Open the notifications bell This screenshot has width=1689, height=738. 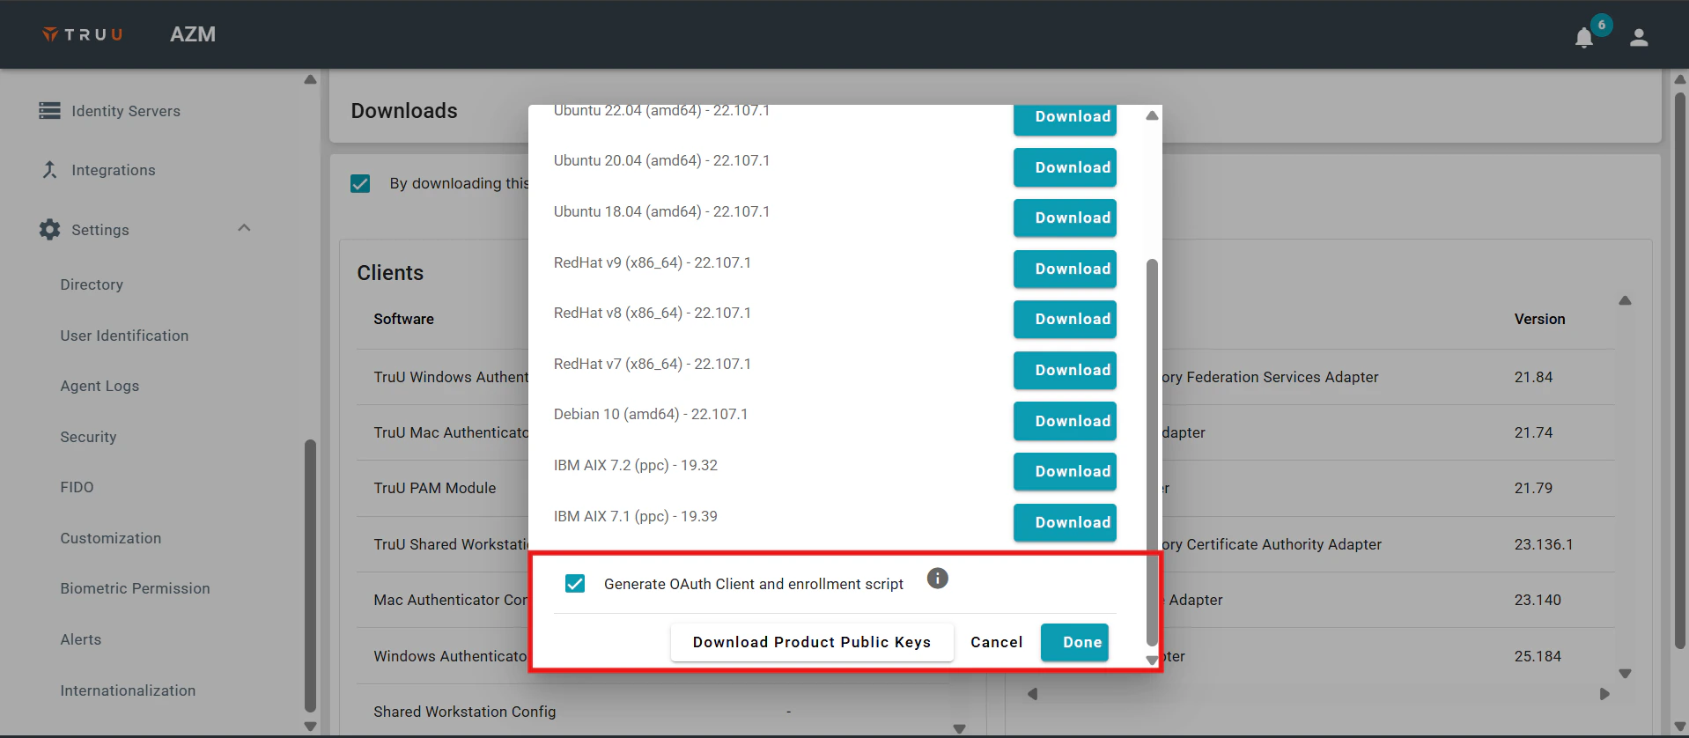click(x=1583, y=38)
